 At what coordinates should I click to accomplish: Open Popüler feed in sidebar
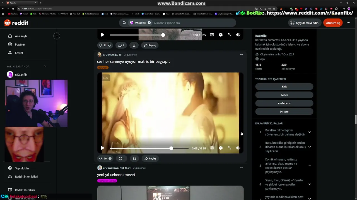point(20,44)
